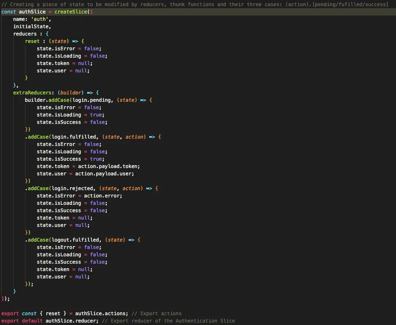Click the authSlice variable in const declaration
Image resolution: width=396 pixels, height=325 pixels.
(x=32, y=12)
